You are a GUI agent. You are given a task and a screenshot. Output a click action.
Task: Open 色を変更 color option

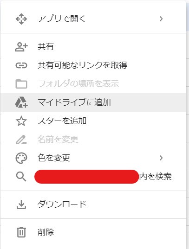pos(93,158)
